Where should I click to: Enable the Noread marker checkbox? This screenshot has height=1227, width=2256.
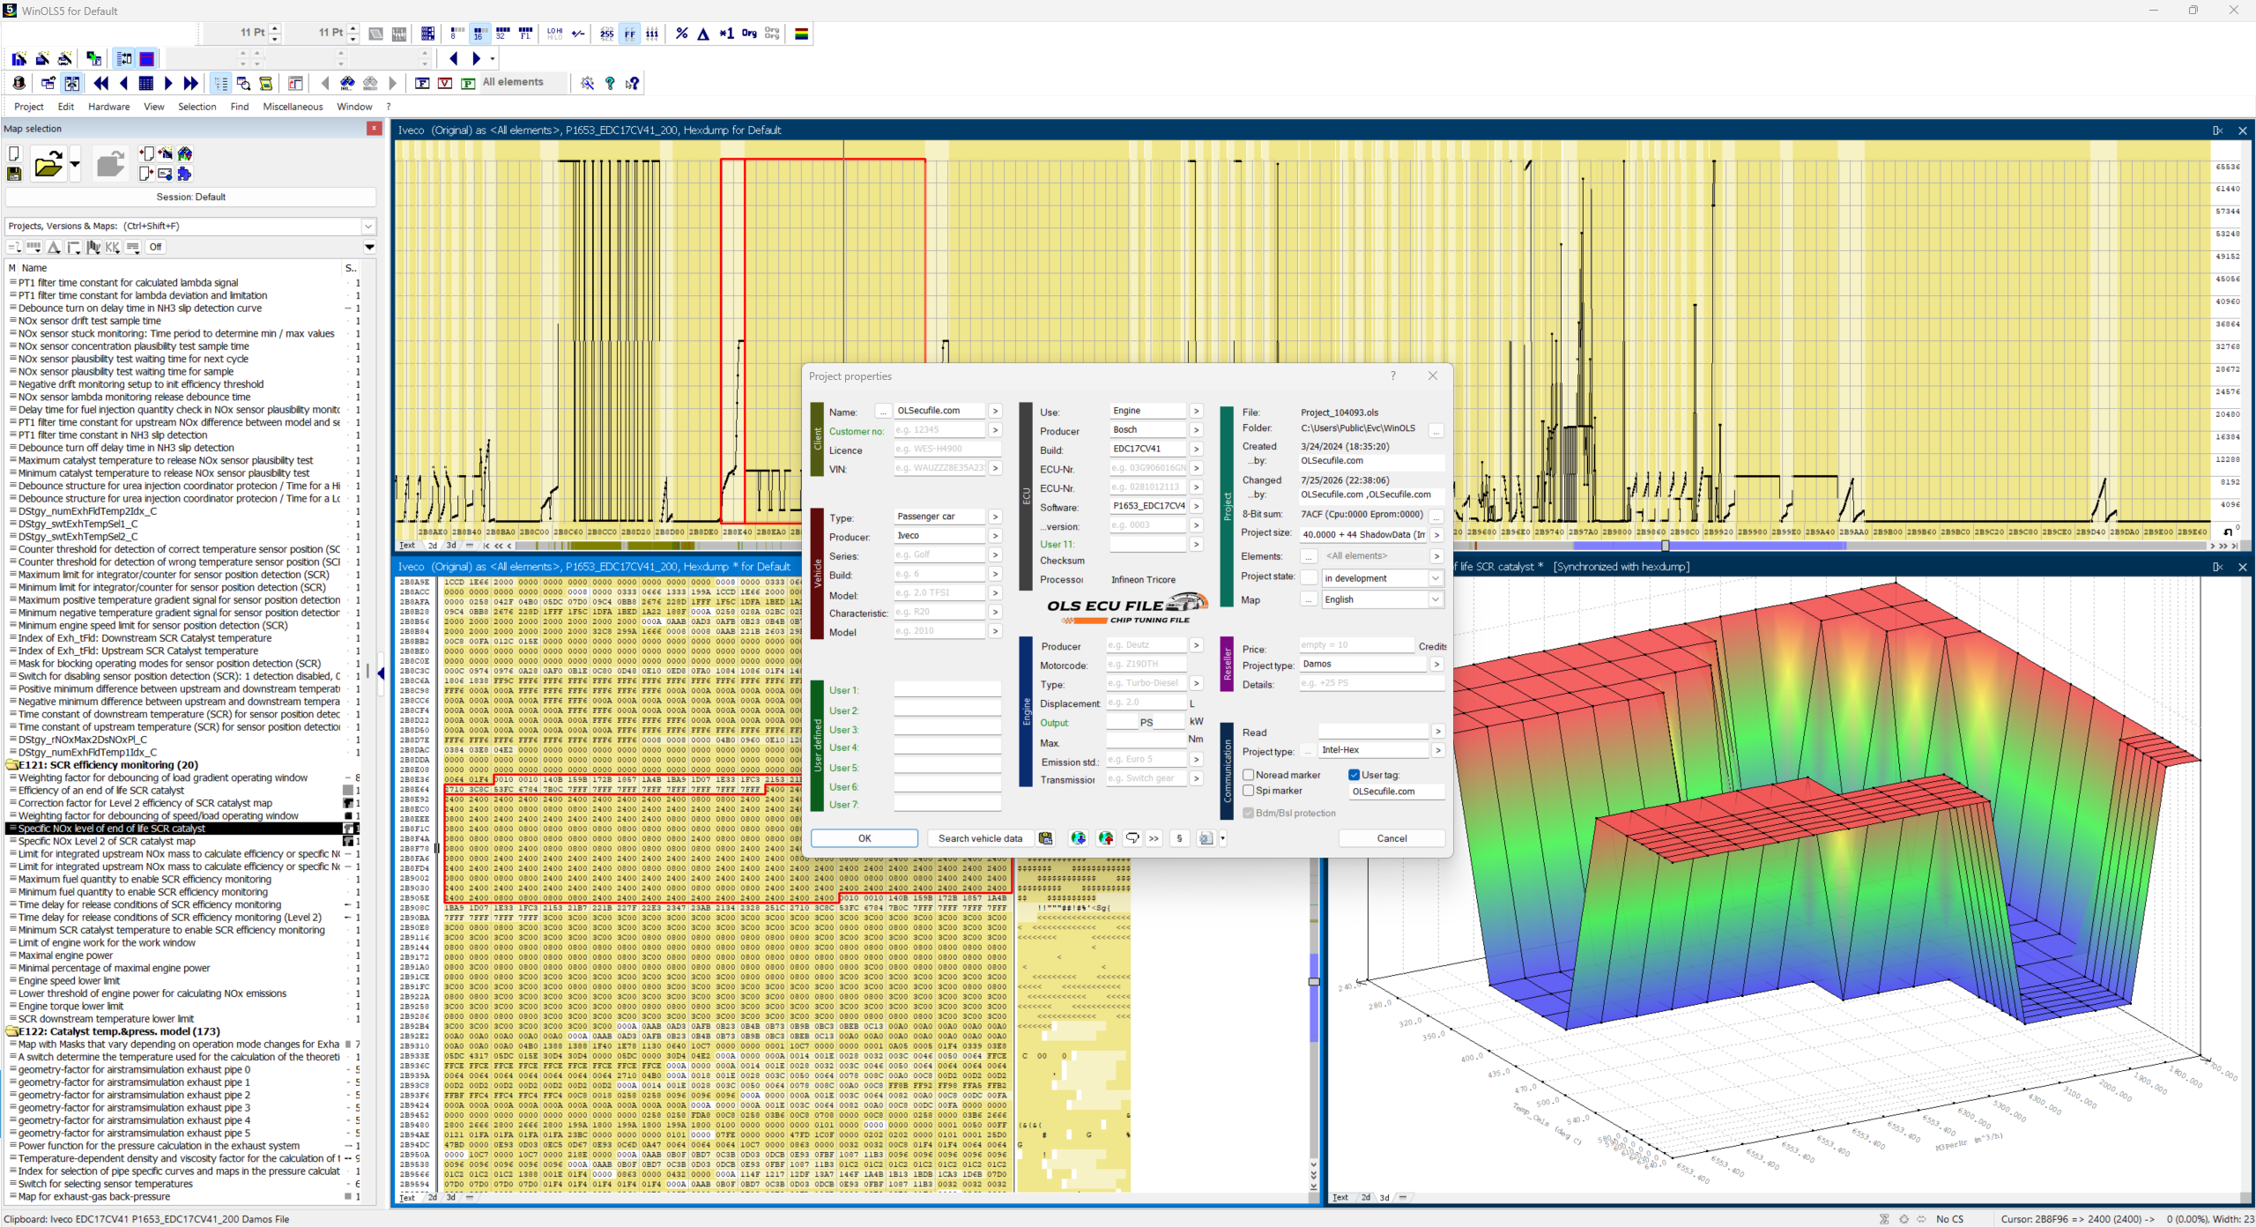(1248, 775)
